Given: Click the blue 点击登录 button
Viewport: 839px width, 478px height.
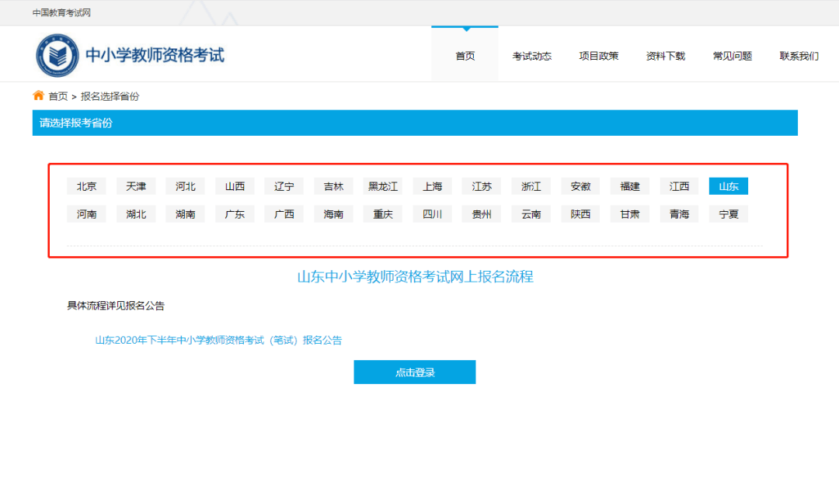Looking at the screenshot, I should 415,372.
